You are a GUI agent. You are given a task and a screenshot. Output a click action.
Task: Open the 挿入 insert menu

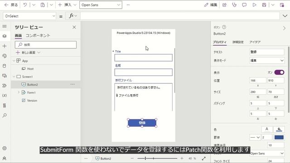pos(67,5)
